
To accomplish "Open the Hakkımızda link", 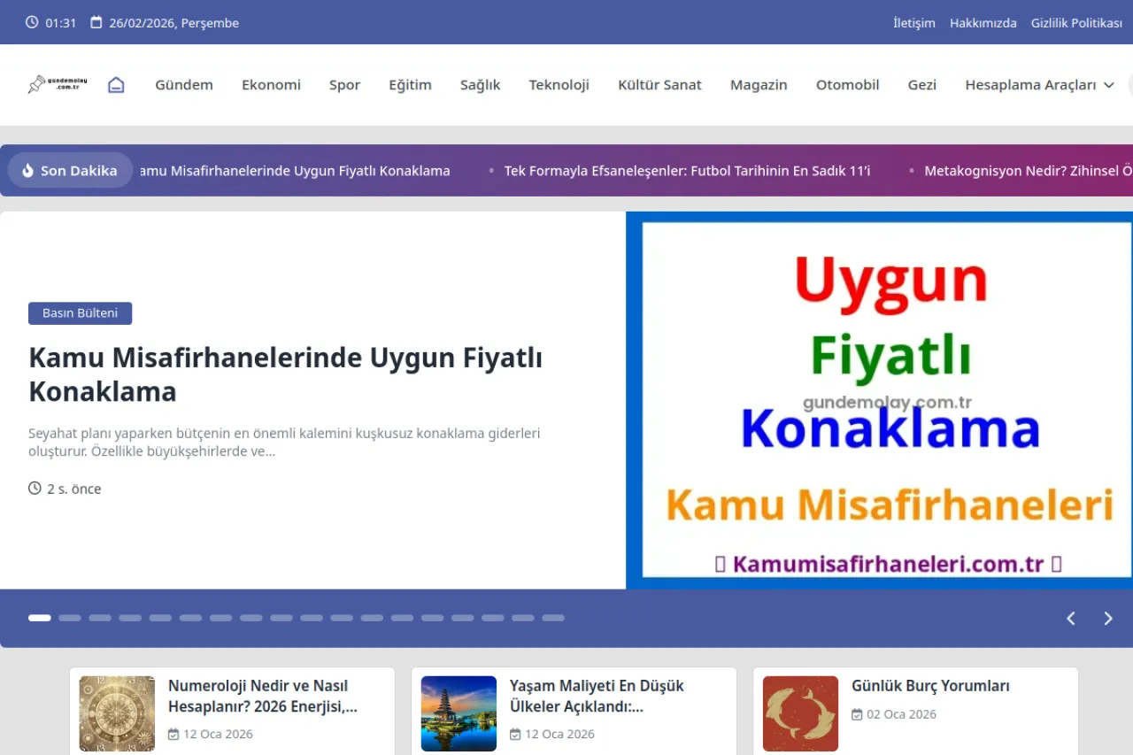I will pos(983,22).
